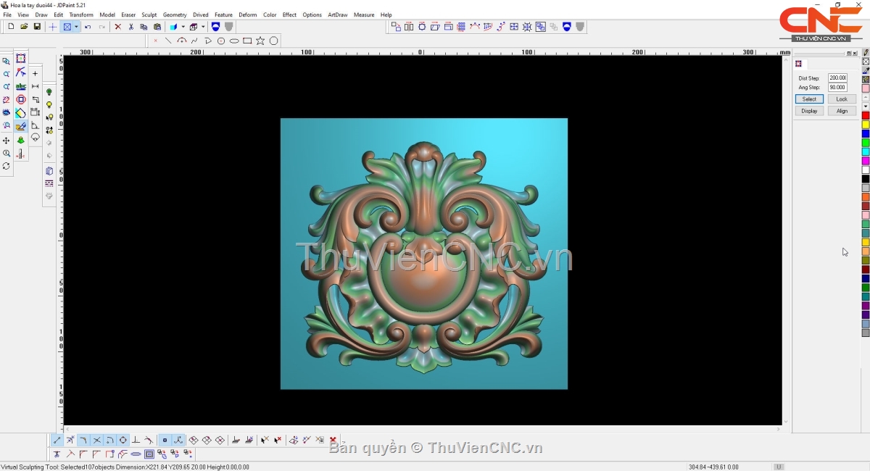Screen dimensions: 870x471
Task: Click the Save file icon
Action: 37,27
